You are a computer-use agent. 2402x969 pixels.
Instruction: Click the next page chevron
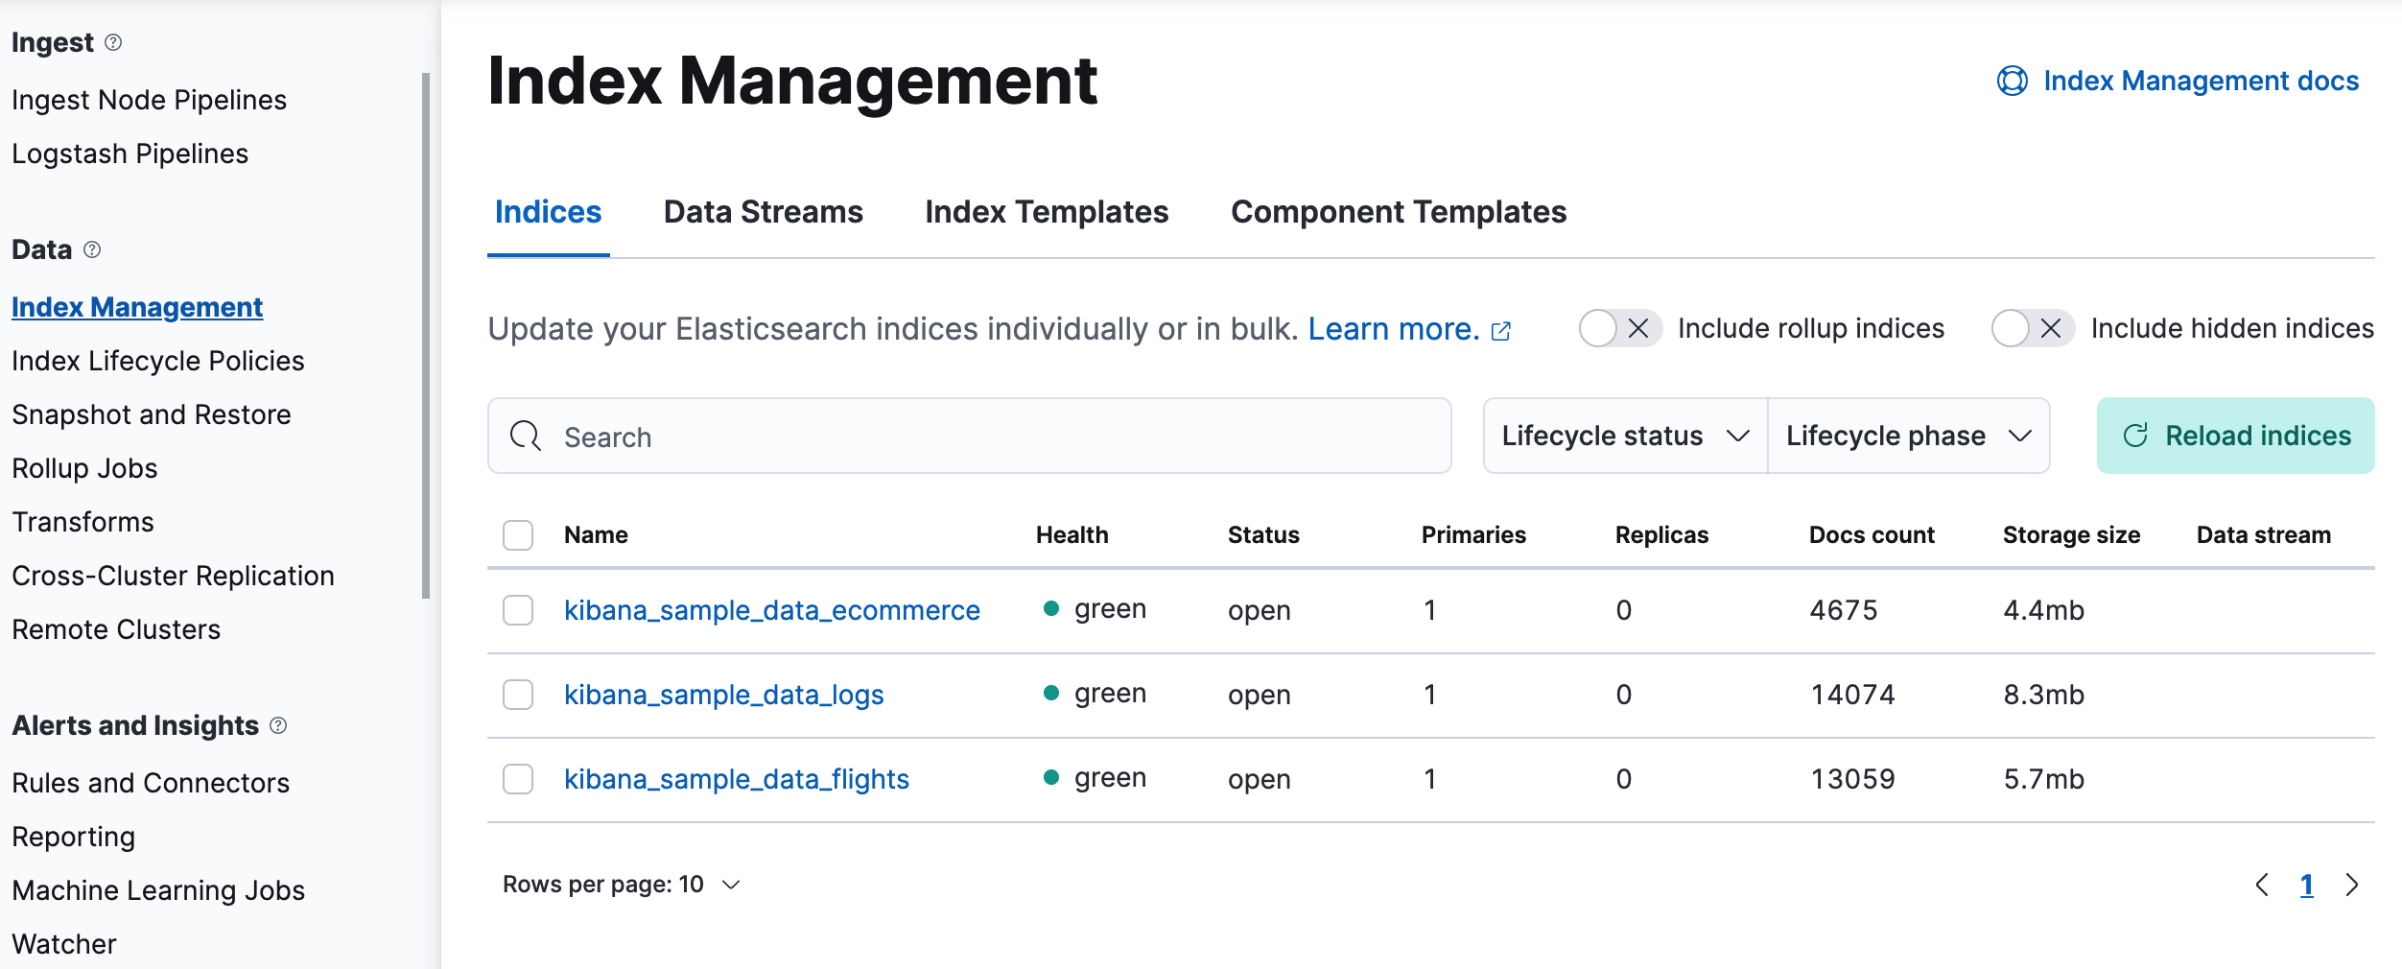click(x=2351, y=884)
